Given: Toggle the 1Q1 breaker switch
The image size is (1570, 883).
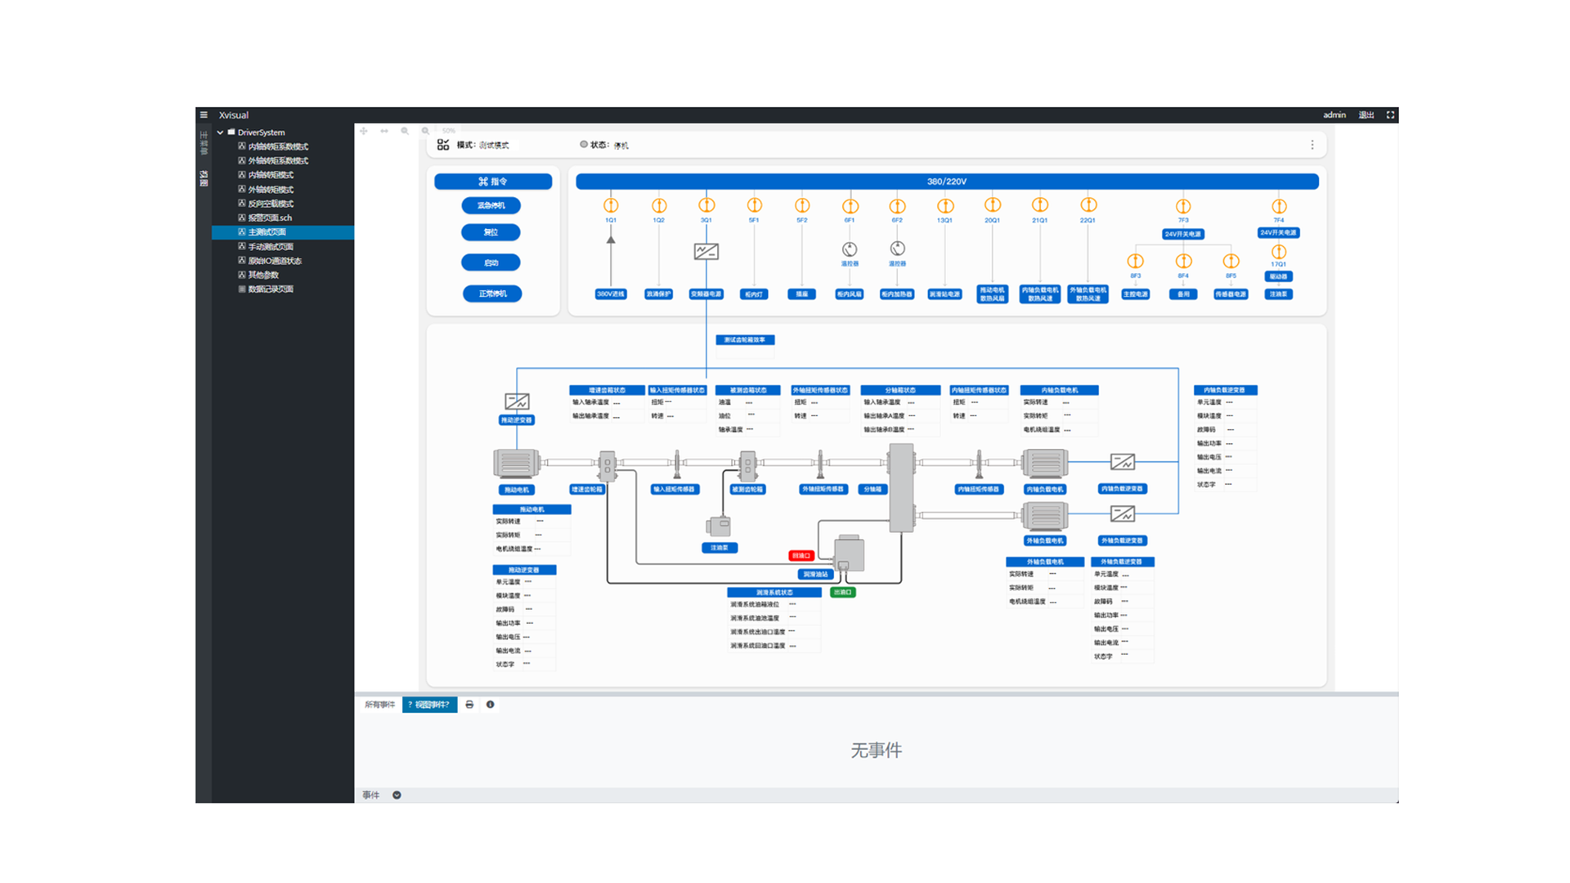Looking at the screenshot, I should click(611, 205).
